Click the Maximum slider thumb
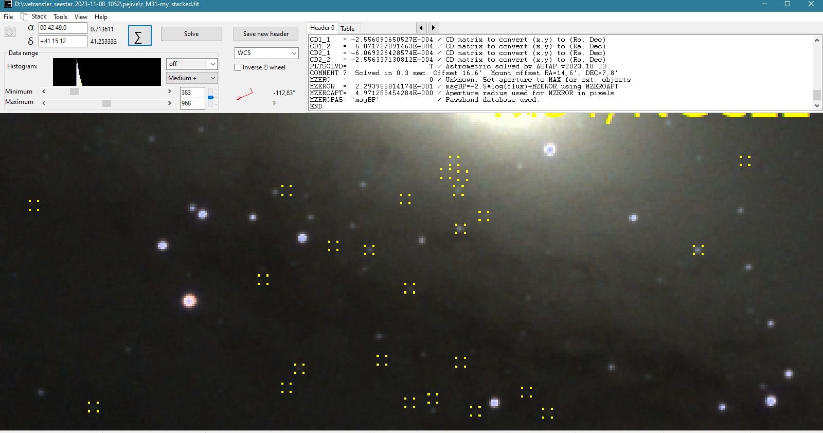The image size is (823, 433). 106,103
